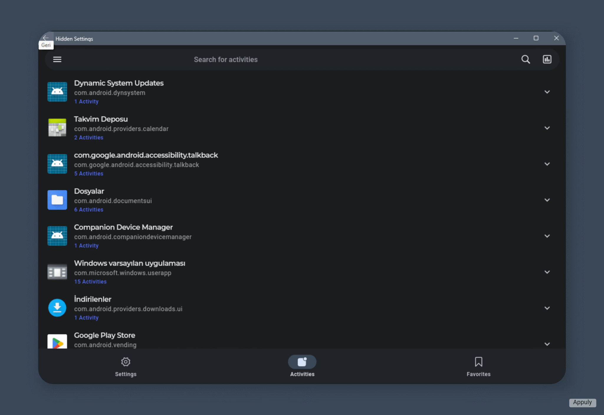
Task: Click the back arrow in title bar
Action: click(x=46, y=38)
